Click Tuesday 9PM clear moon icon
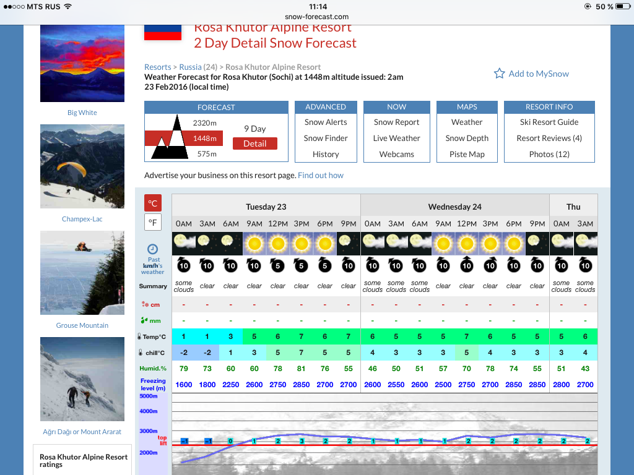This screenshot has height=475, width=634. (x=349, y=244)
